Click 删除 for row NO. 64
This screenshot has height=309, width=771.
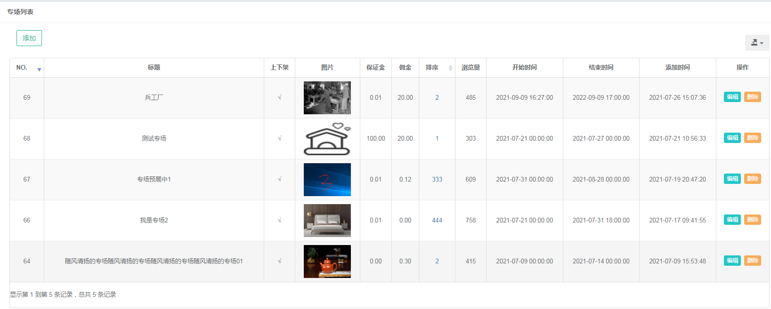tap(753, 261)
